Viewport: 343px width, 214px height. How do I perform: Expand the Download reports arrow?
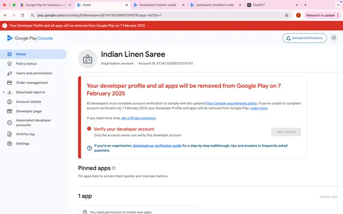click(3, 92)
